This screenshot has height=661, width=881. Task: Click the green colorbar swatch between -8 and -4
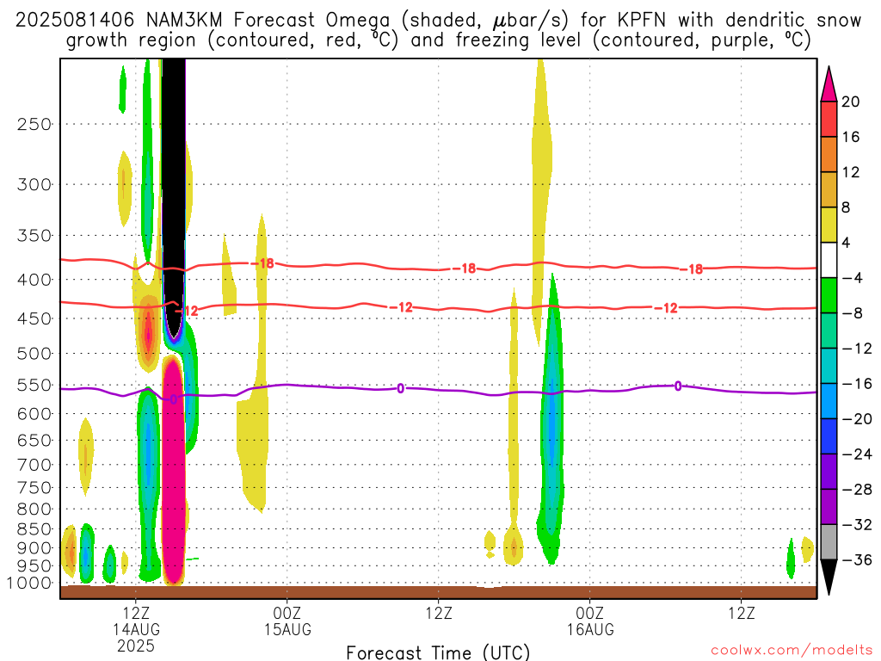pos(829,296)
